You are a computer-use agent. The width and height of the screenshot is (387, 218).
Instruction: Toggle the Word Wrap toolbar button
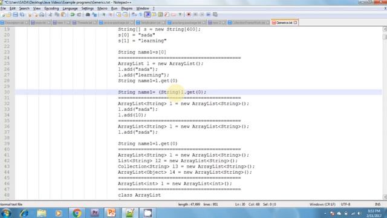(134, 15)
